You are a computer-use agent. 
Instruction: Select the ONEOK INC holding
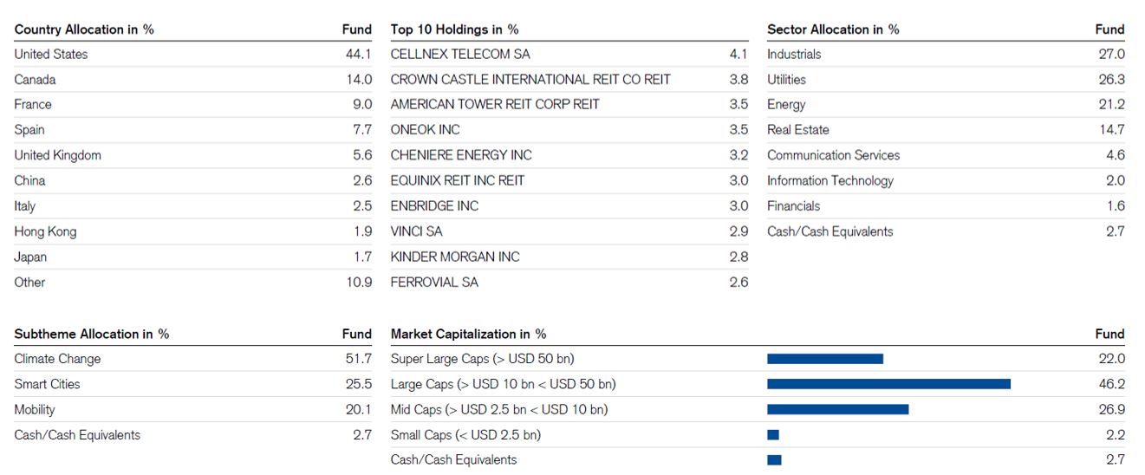426,130
